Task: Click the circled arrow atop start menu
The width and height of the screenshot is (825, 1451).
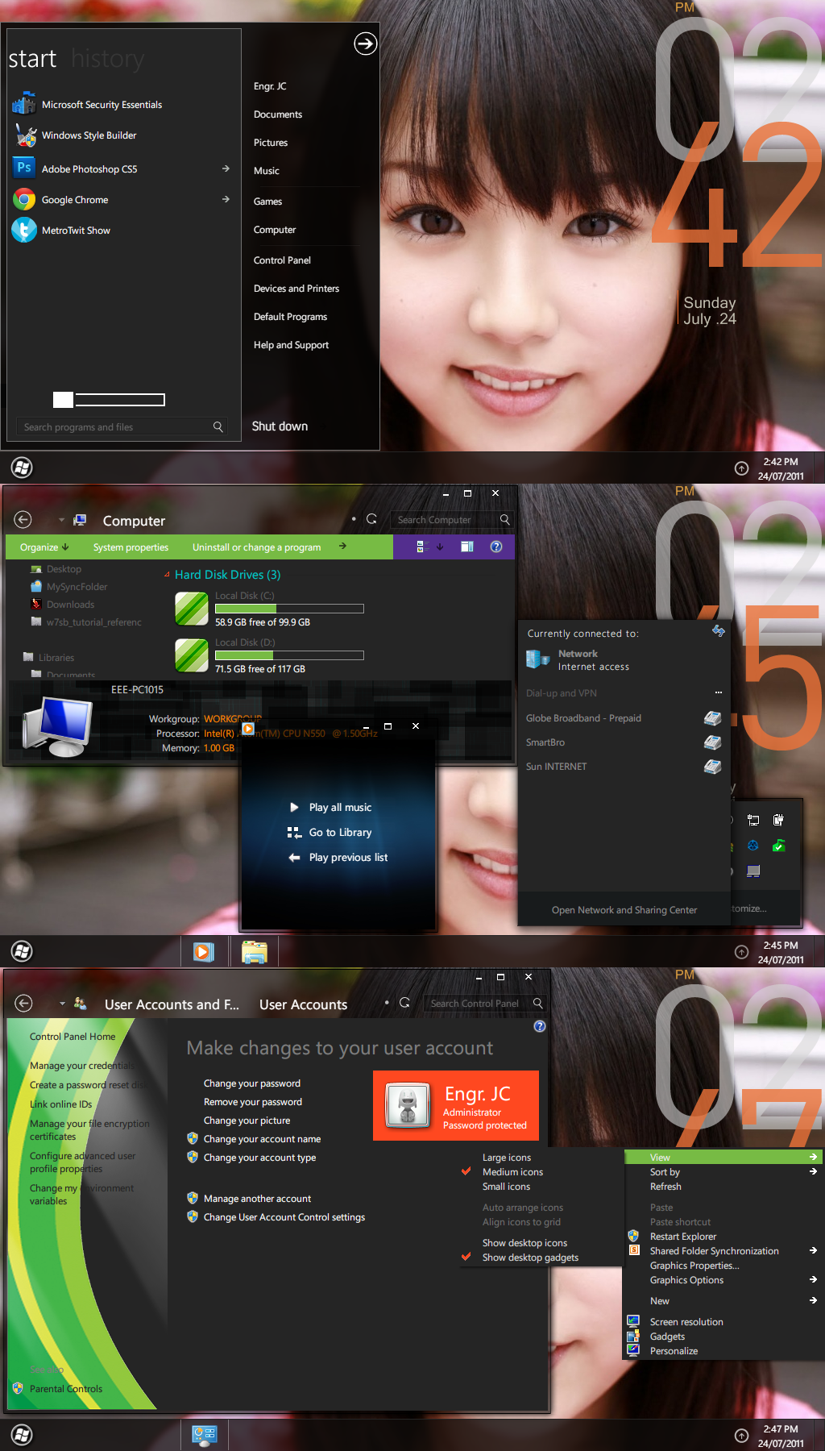Action: (366, 44)
